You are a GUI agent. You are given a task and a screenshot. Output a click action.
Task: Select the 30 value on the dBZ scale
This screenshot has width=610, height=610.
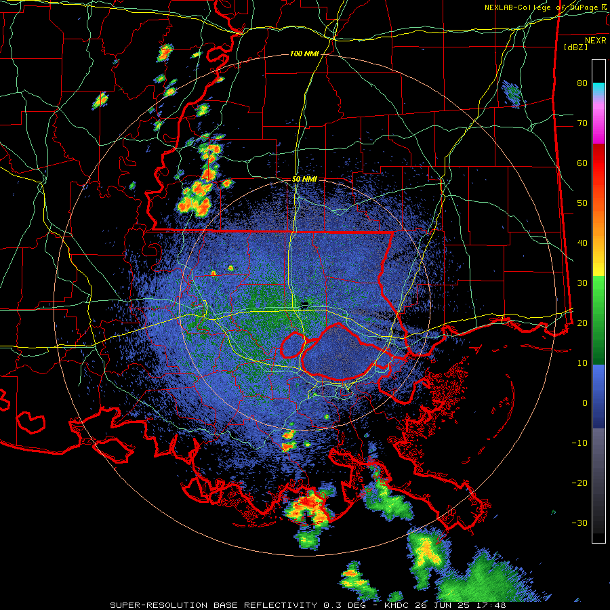[x=582, y=283]
